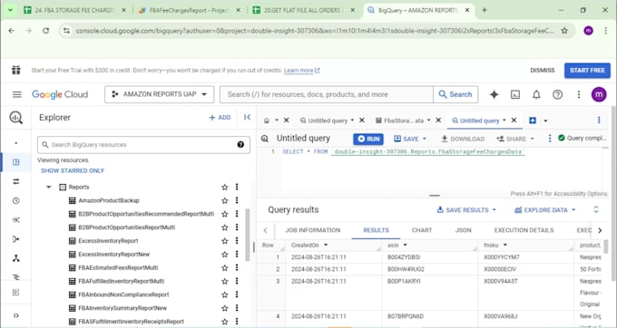Star the FBAEstimatedFeesReportMulti table

[x=225, y=268]
